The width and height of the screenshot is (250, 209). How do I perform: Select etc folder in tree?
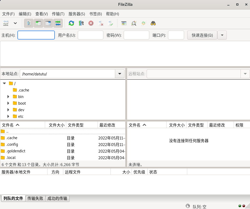click(x=18, y=116)
